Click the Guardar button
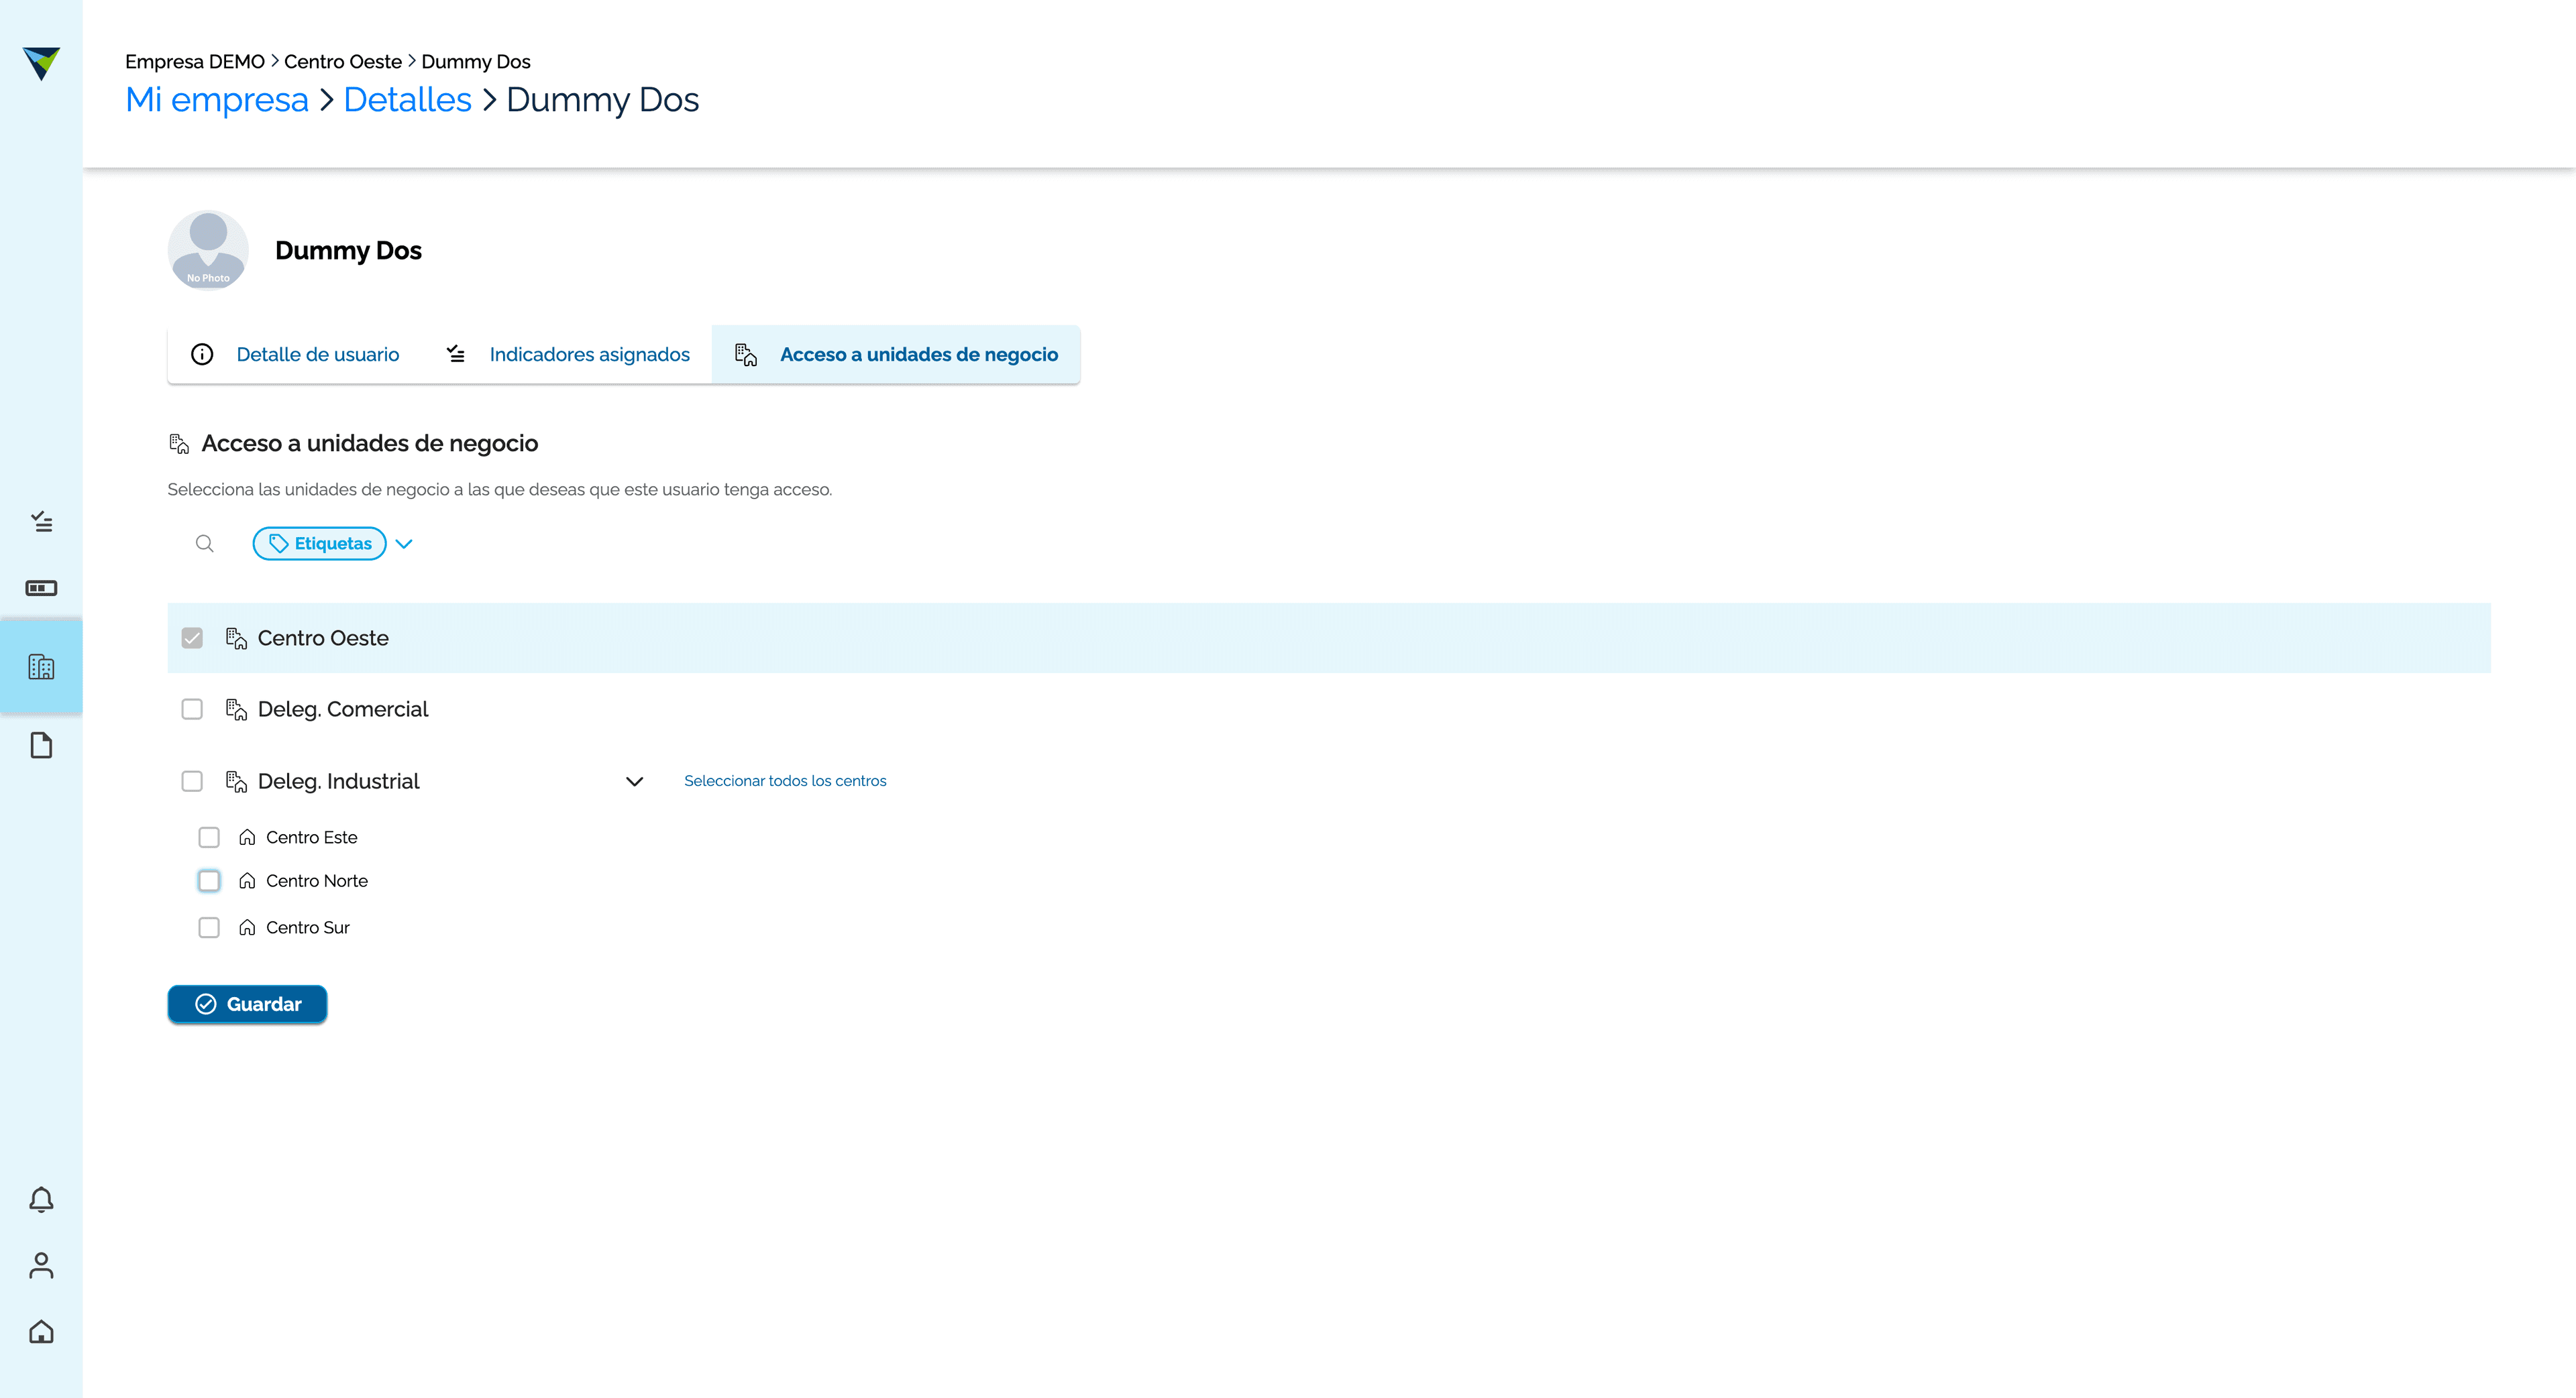The width and height of the screenshot is (2576, 1398). pyautogui.click(x=247, y=1004)
